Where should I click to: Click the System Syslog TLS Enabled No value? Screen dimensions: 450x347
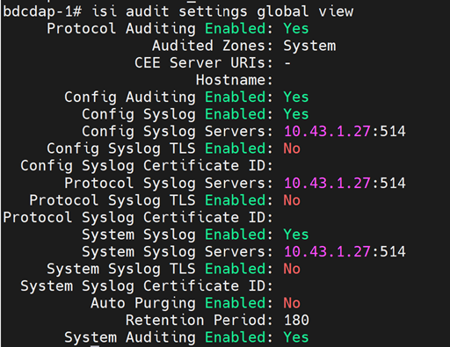coord(292,269)
